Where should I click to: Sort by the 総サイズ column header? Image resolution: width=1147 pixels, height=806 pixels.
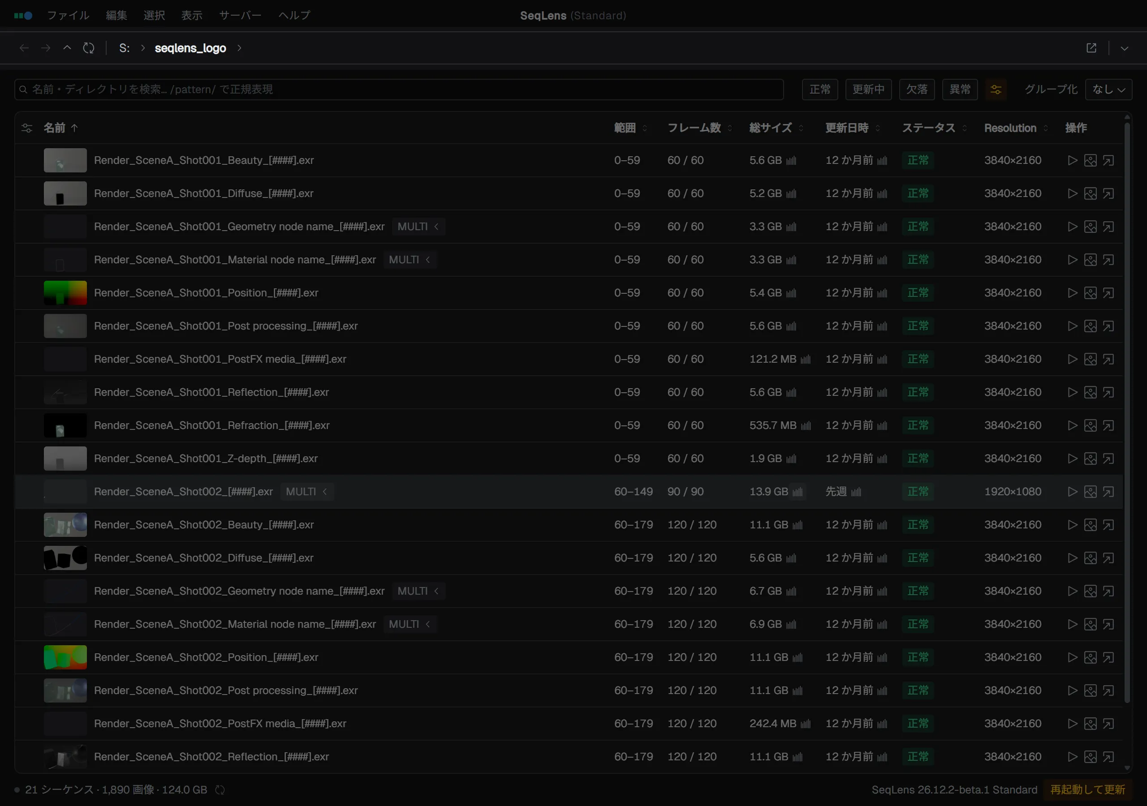(x=776, y=128)
